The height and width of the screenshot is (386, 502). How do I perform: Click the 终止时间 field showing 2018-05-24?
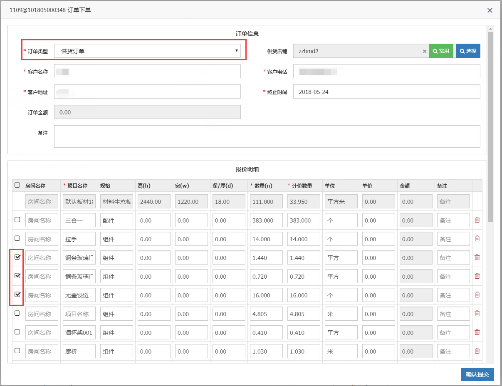tap(387, 92)
